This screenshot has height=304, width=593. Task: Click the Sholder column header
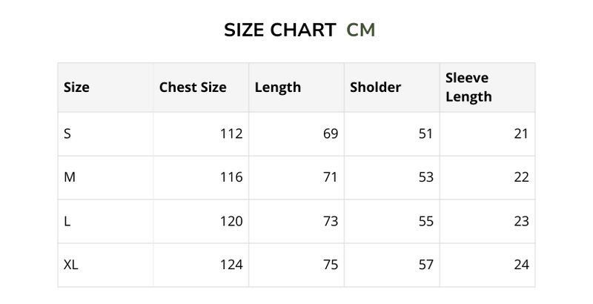coord(375,87)
